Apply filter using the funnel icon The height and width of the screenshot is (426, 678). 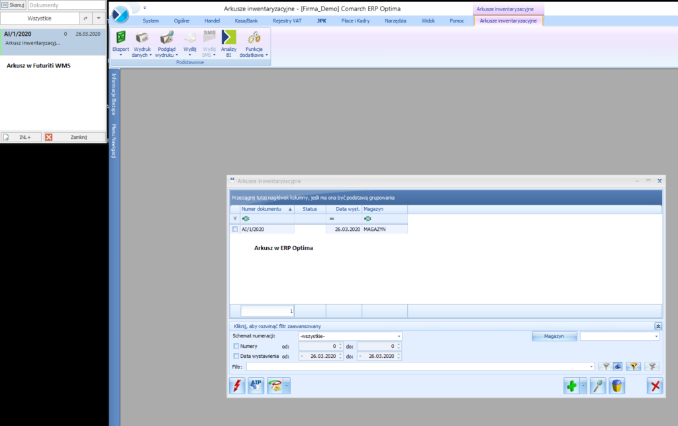click(606, 367)
